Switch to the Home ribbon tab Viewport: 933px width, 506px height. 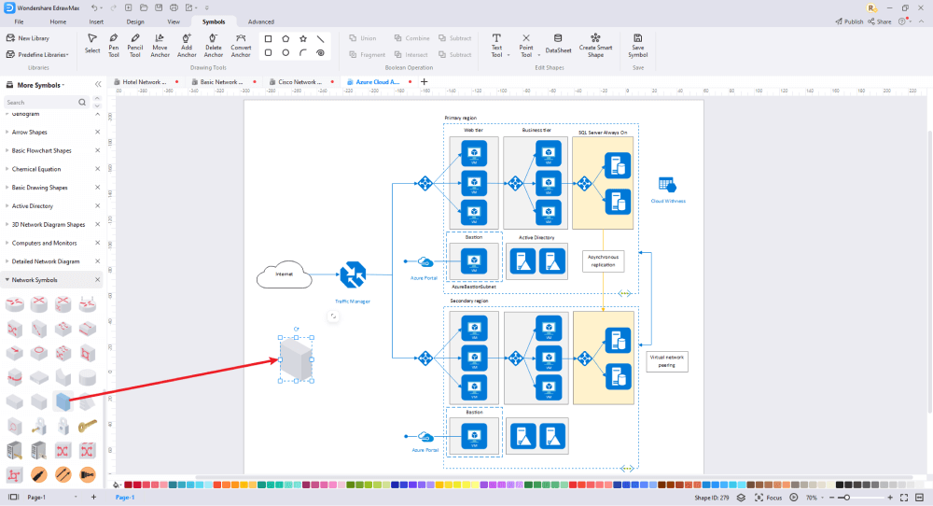coord(58,21)
